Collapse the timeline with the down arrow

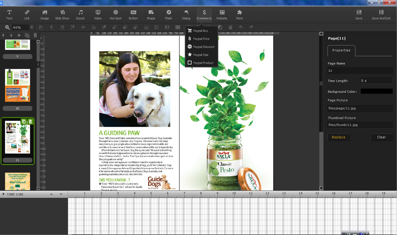61,194
